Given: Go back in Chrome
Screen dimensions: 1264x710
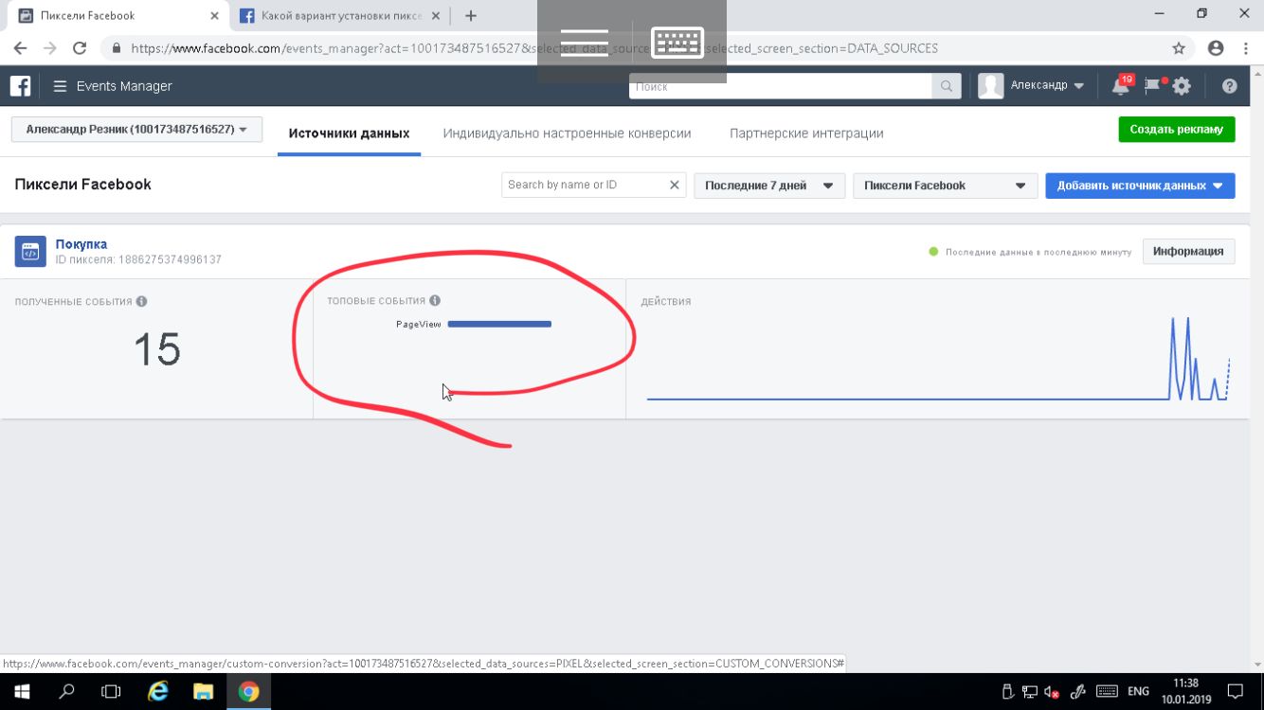Looking at the screenshot, I should pyautogui.click(x=21, y=48).
